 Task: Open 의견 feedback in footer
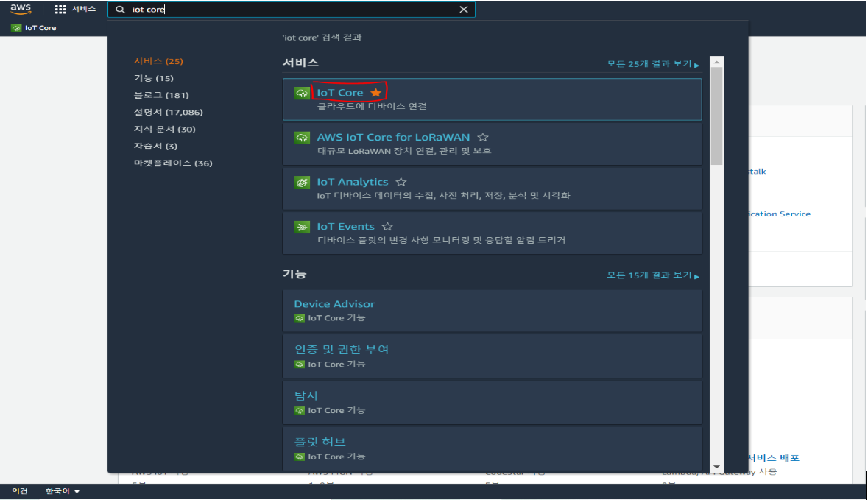pos(19,491)
